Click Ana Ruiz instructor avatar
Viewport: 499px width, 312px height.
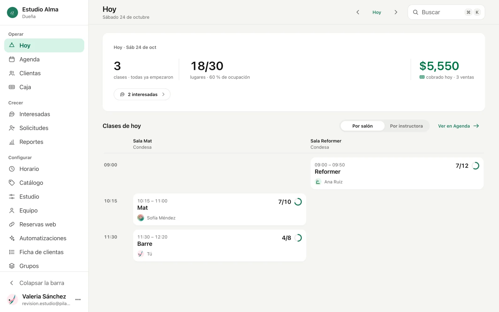(x=318, y=182)
